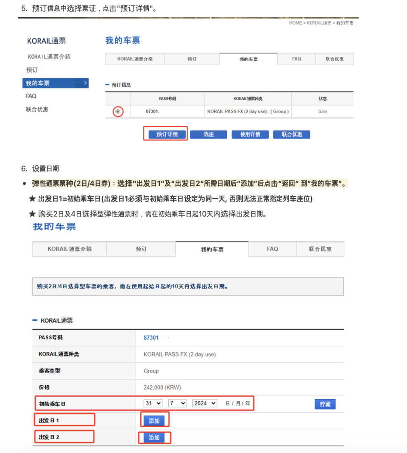Click 'KORAIL PASS FX (2 day use)' in details table

coord(180,354)
